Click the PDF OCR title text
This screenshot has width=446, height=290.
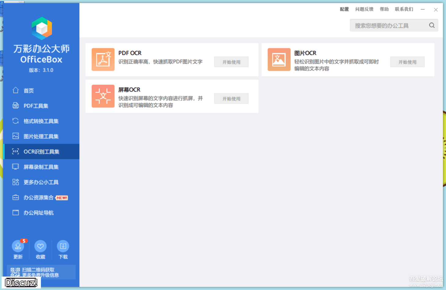pyautogui.click(x=130, y=53)
